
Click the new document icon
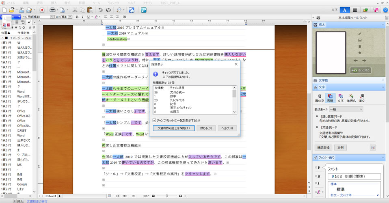pos(4,10)
